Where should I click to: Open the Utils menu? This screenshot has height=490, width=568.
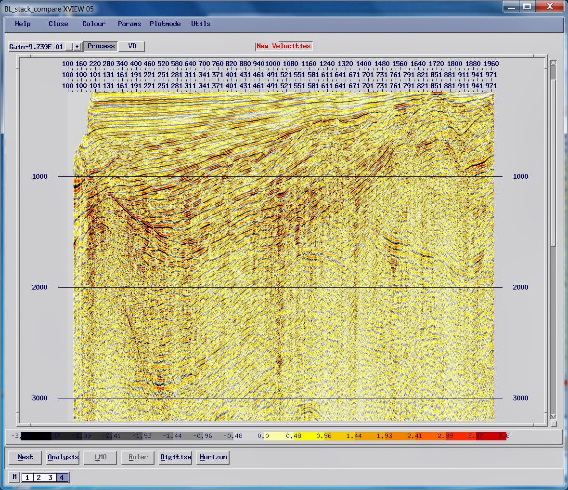pyautogui.click(x=201, y=24)
